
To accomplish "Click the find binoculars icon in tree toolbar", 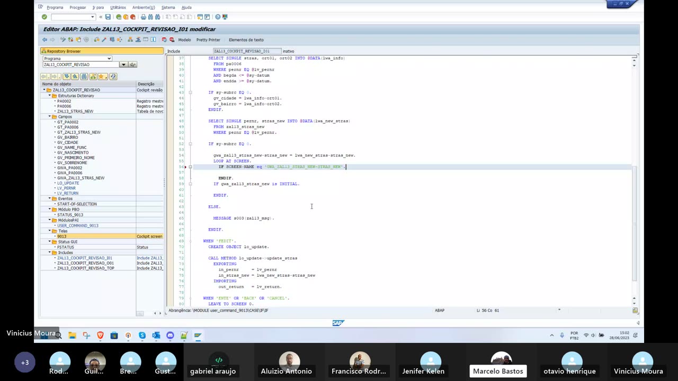I will (x=84, y=77).
